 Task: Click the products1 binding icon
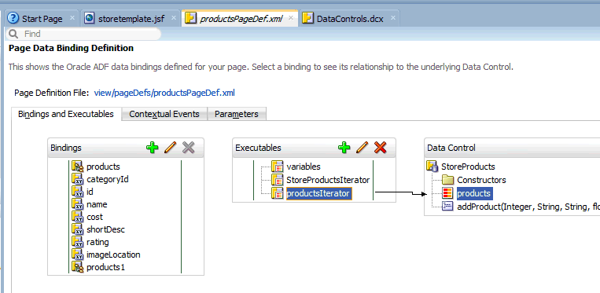pos(78,267)
